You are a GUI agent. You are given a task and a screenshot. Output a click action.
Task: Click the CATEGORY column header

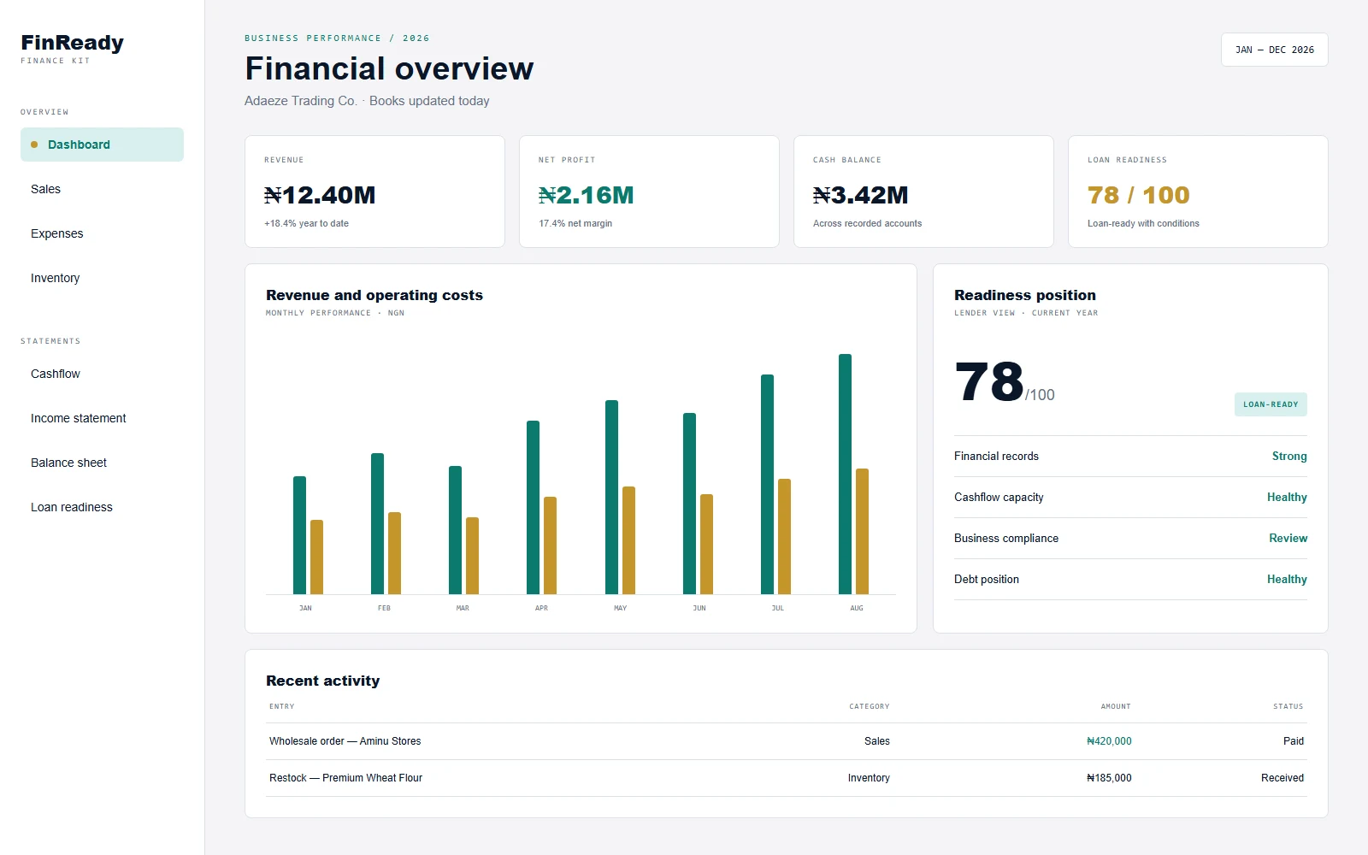click(869, 706)
